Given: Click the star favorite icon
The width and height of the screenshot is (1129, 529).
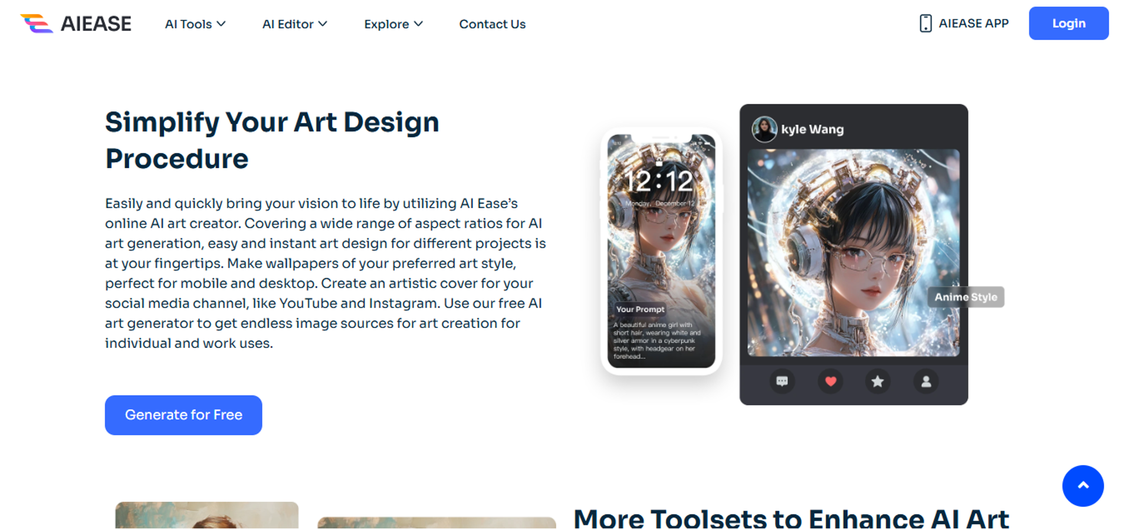Looking at the screenshot, I should pos(878,382).
